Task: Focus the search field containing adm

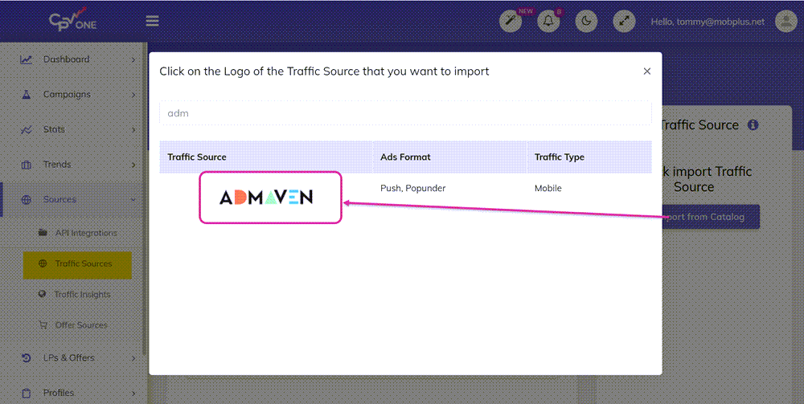Action: coord(405,113)
